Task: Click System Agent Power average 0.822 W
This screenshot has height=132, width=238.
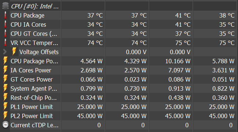Action: [223, 88]
